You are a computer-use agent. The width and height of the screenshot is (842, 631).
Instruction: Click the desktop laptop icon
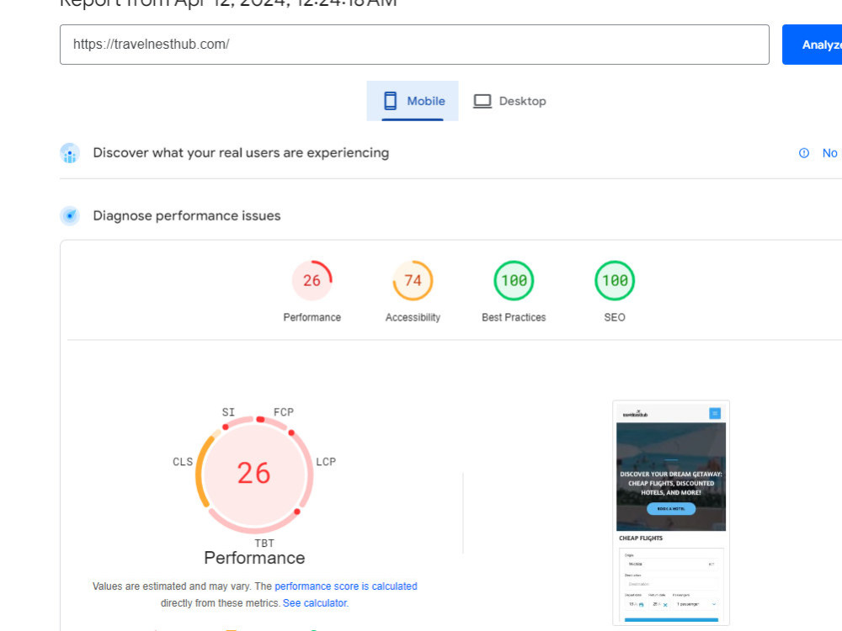coord(482,101)
